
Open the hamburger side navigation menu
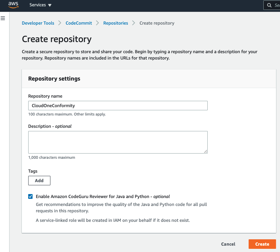tap(3, 18)
